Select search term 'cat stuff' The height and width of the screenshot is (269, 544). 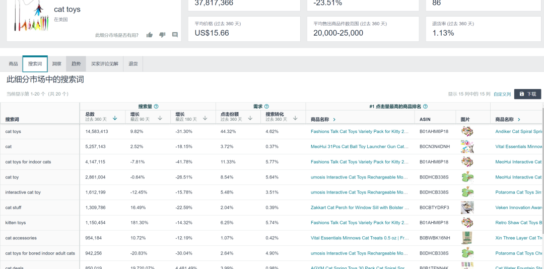click(x=14, y=208)
